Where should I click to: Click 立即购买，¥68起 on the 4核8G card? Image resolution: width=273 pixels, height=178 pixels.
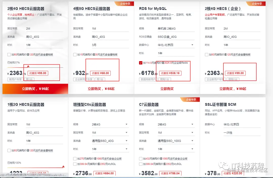coord(101,89)
